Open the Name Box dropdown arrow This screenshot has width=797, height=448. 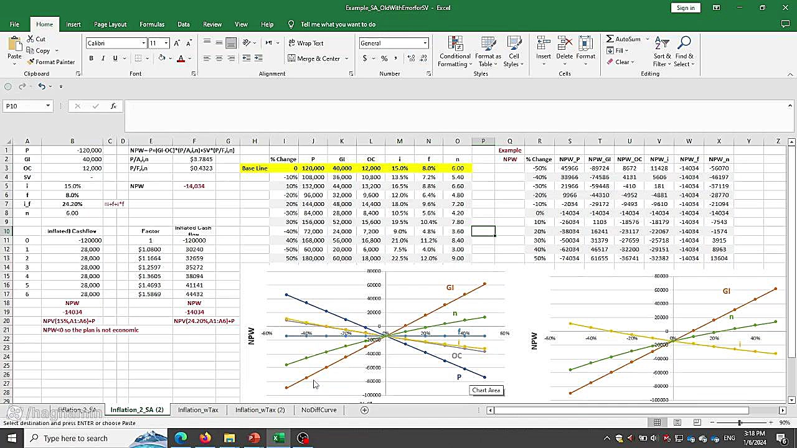[x=48, y=106]
